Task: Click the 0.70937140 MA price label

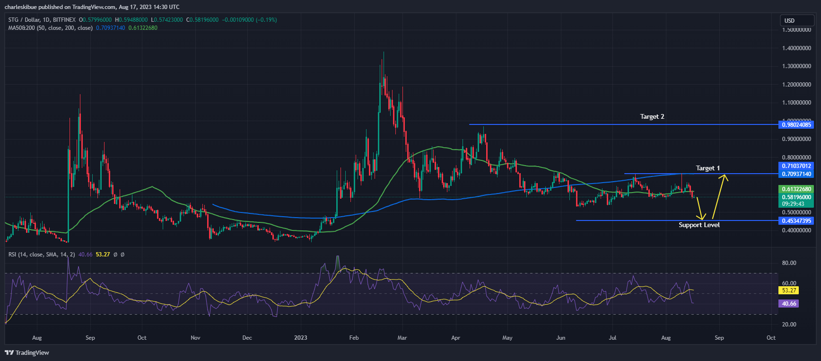Action: point(796,174)
